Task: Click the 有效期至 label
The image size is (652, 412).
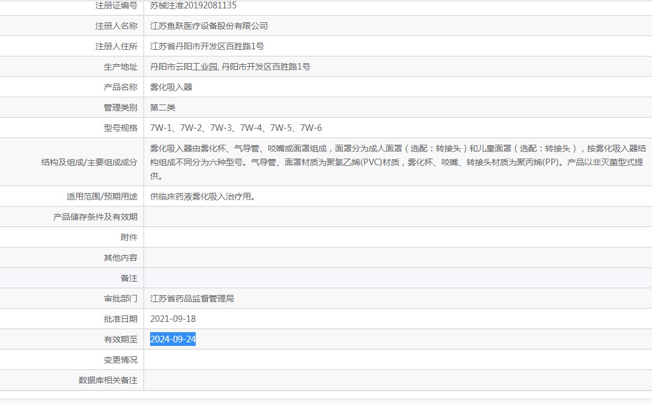Action: click(x=121, y=339)
